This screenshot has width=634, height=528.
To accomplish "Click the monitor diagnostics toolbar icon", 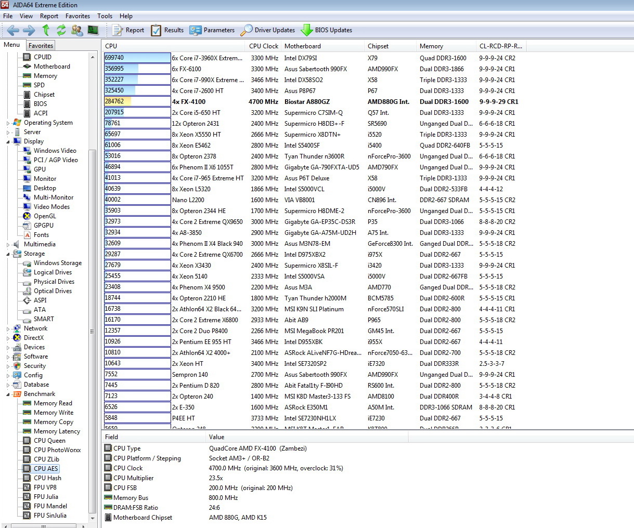I will tap(93, 30).
